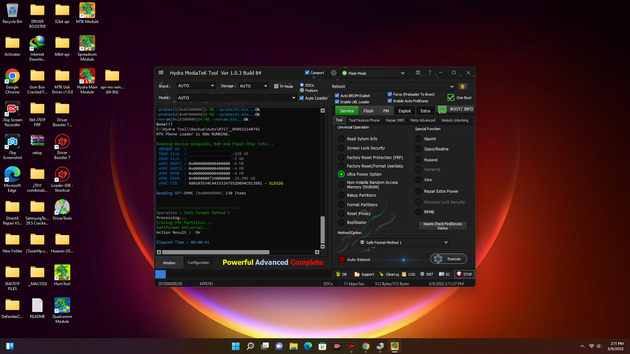
Task: Click the Execute button
Action: point(448,259)
